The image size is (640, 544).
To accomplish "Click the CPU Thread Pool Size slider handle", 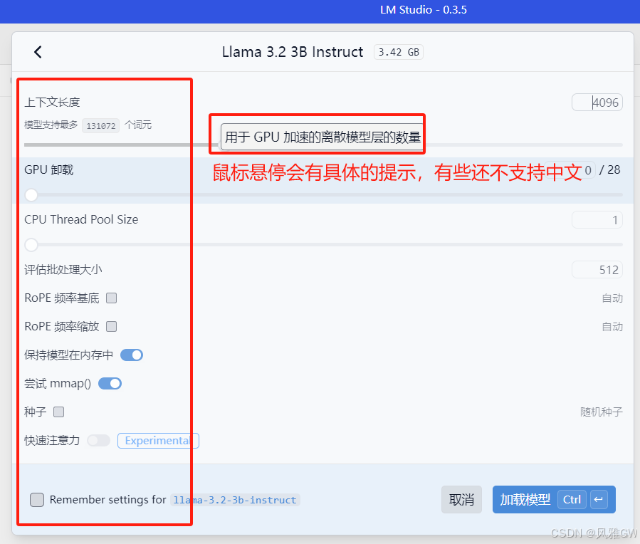I will tap(31, 245).
